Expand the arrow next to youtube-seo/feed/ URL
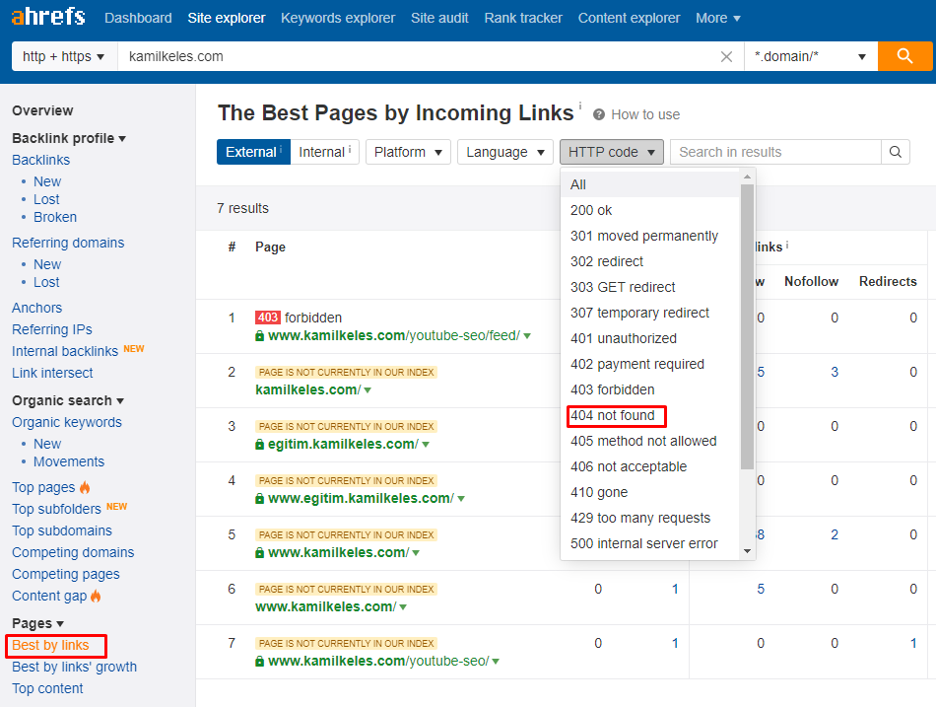Screen dimensions: 936x707 (527, 336)
